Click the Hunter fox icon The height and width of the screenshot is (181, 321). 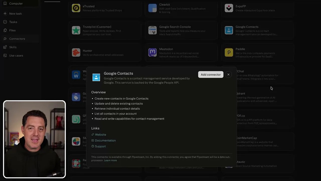coord(76,52)
